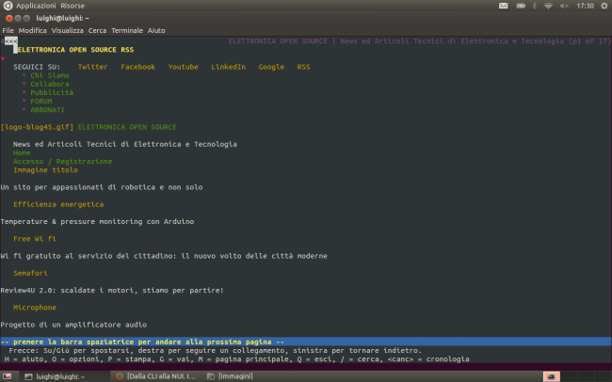Click the 'H = aiuto, O = opzioni' shortcuts line
Viewport: 612px width, 382px height.
237,358
